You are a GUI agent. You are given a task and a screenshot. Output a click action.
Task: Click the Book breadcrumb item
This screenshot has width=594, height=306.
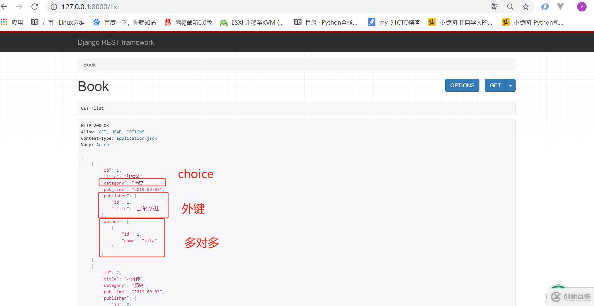pos(90,65)
